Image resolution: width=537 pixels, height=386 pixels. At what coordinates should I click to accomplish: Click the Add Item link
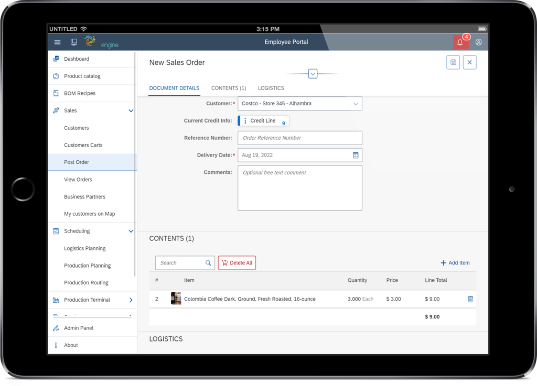[x=455, y=262]
